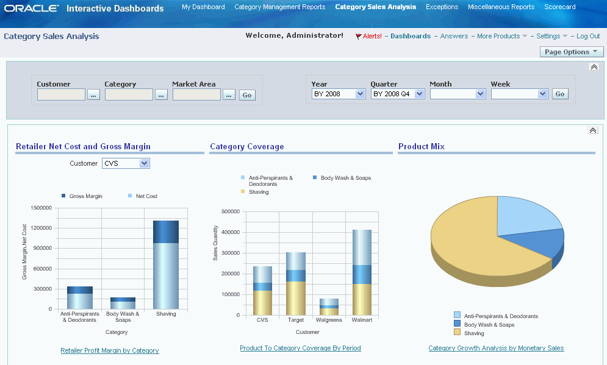The width and height of the screenshot is (607, 365).
Task: Click Body Wash & Soaps coverage legend swatch
Action: click(x=315, y=177)
